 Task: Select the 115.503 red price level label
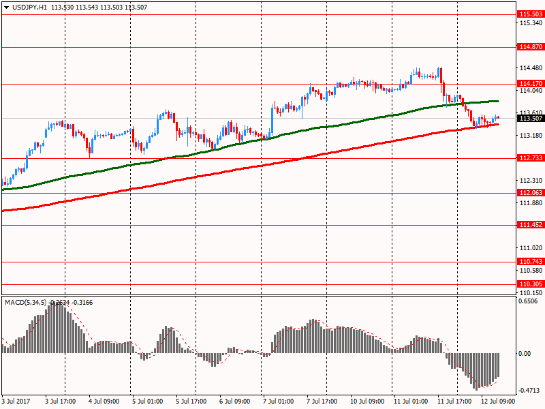(531, 14)
